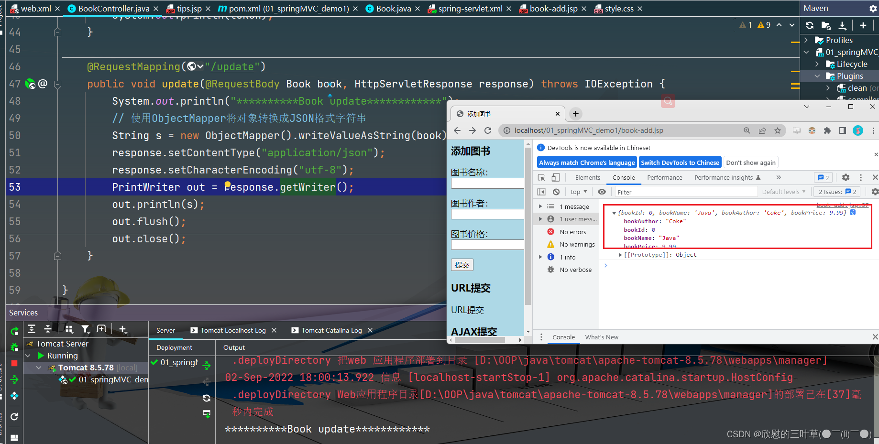Screen dimensions: 879x444
Task: Collapse the Tomcat 8.5.78 node
Action: point(39,368)
